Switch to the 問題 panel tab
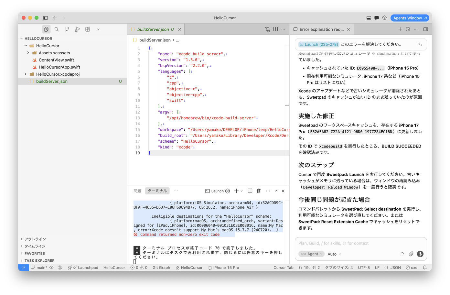This screenshot has height=295, width=450. [137, 191]
